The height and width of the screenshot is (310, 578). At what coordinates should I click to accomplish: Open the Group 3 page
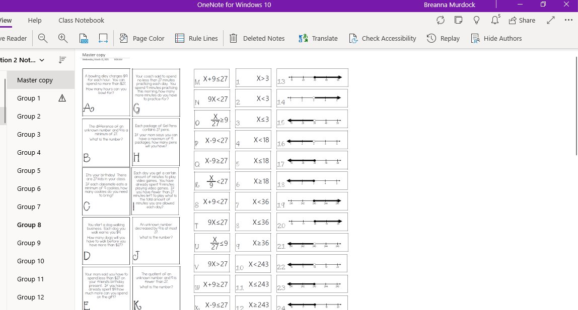tap(41, 134)
